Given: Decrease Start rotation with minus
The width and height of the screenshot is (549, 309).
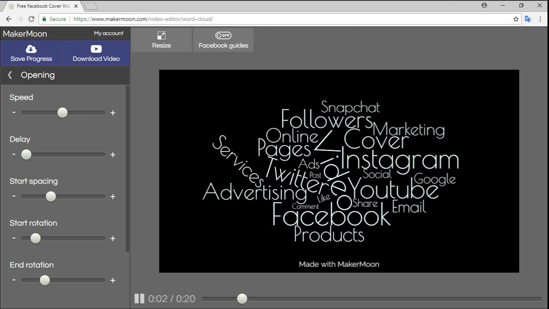Looking at the screenshot, I should 14,238.
